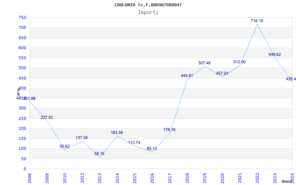296x185 pixels.
Task: Click the 512.90 data label
Action: tap(239, 62)
